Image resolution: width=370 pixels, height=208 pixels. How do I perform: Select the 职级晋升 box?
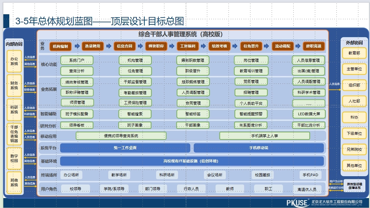coord(193,71)
